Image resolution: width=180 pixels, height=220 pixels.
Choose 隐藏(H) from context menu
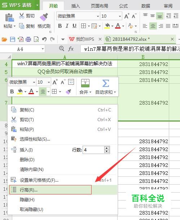pyautogui.click(x=62, y=199)
